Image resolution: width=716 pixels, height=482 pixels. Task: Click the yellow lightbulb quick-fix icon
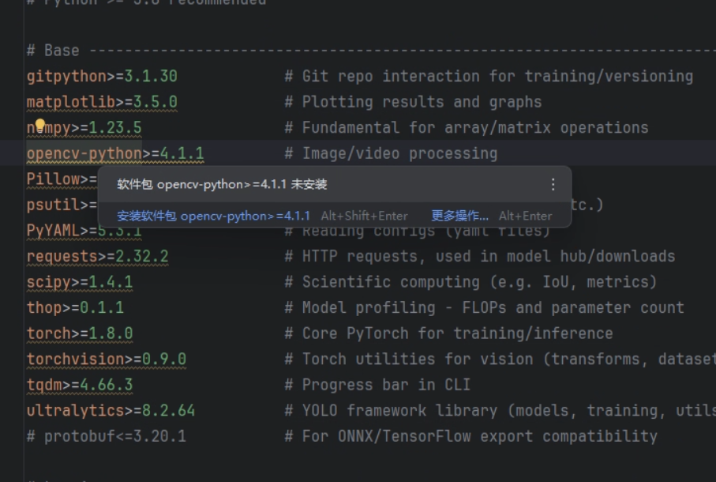point(40,125)
